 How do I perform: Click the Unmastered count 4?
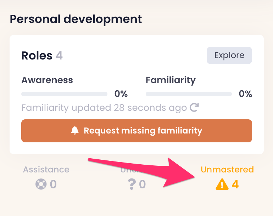click(235, 184)
